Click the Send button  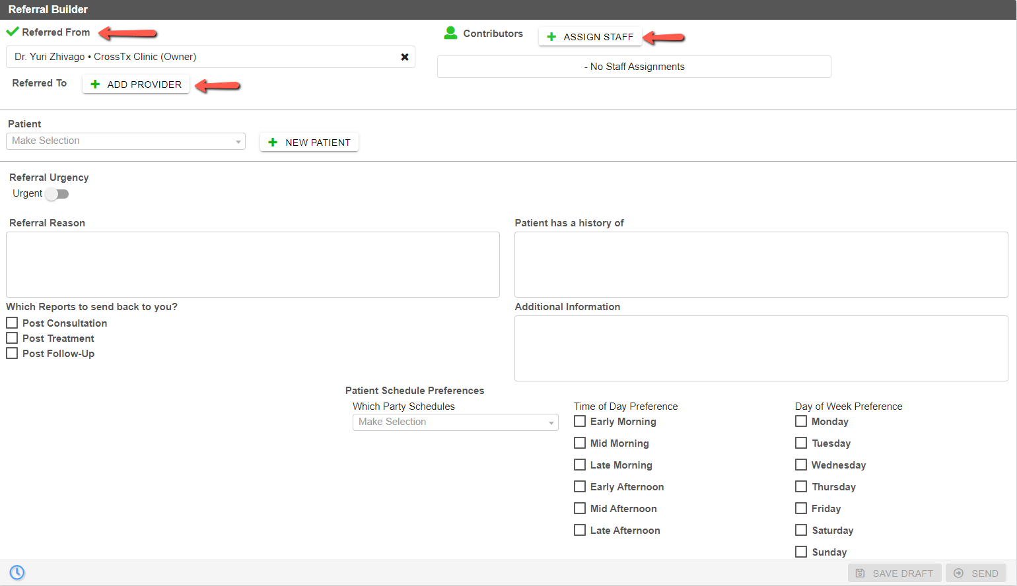pos(976,573)
